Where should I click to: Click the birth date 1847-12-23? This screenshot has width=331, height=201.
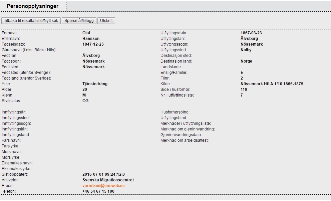95,44
